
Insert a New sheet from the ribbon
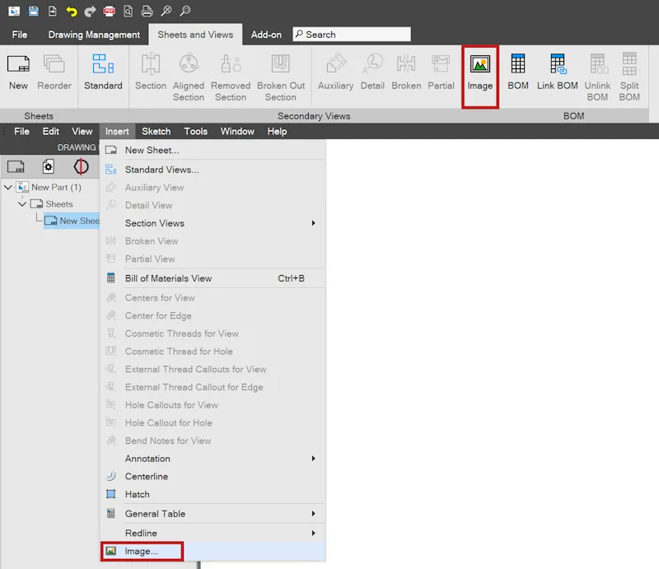18,72
